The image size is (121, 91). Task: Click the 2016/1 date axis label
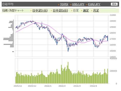pos(48,86)
